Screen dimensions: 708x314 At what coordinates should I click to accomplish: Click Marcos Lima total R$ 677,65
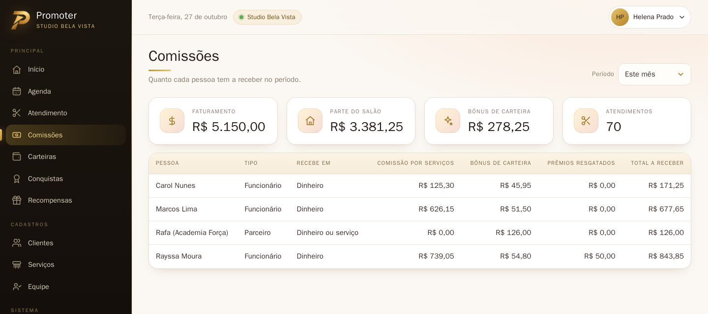click(x=666, y=209)
